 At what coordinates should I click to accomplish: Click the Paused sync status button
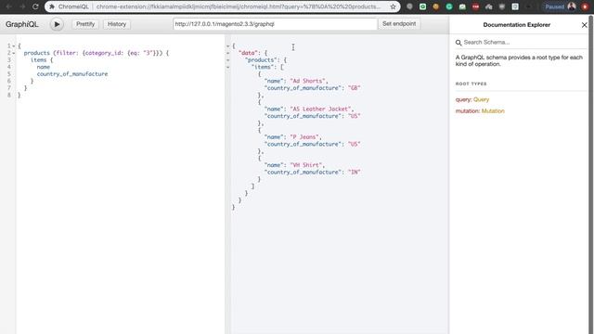tap(555, 6)
